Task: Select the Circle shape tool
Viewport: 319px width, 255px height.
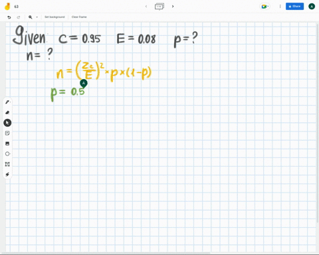Action: (7, 154)
